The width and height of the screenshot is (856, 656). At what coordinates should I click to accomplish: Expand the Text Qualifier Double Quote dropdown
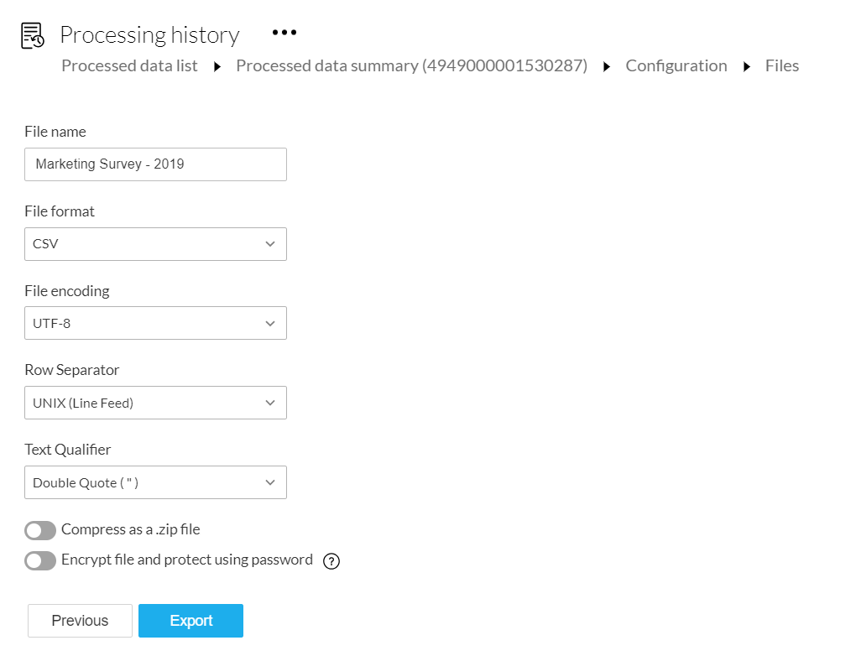point(155,482)
